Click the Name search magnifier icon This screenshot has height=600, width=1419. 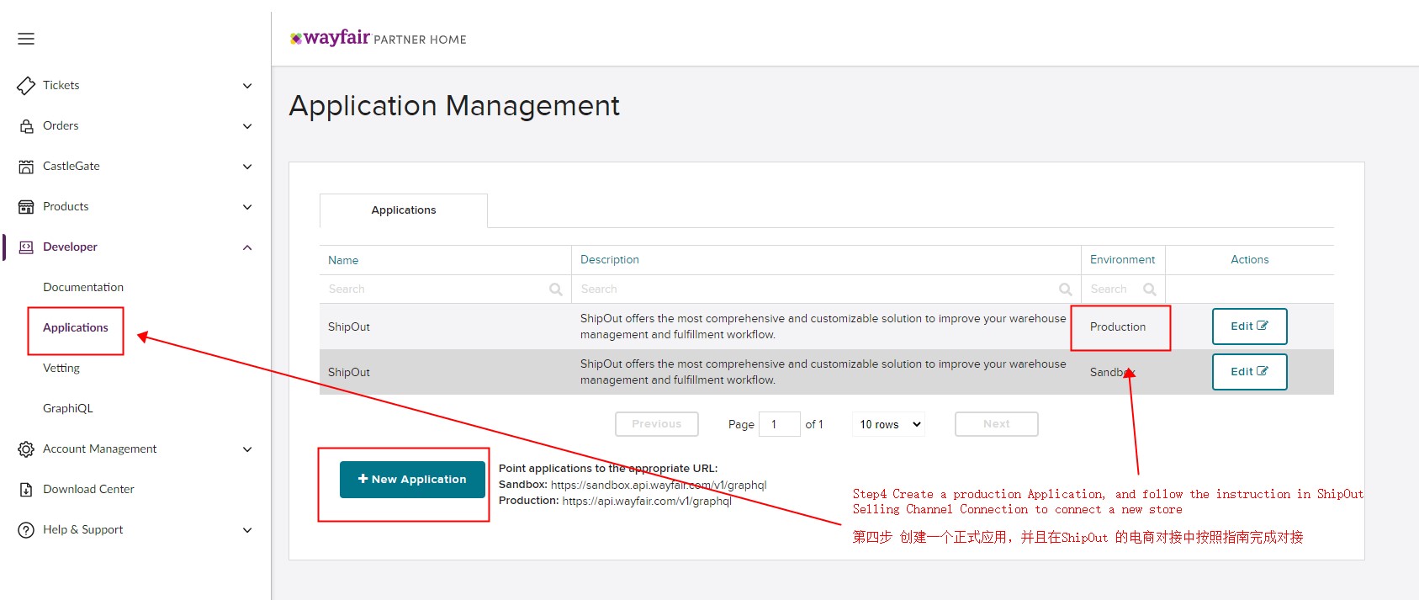point(555,289)
